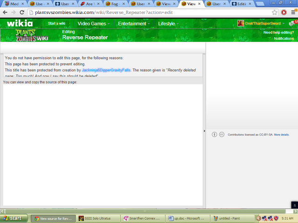The height and width of the screenshot is (223, 298).
Task: Click the horizontal scrollbar right arrow
Action: (296, 211)
